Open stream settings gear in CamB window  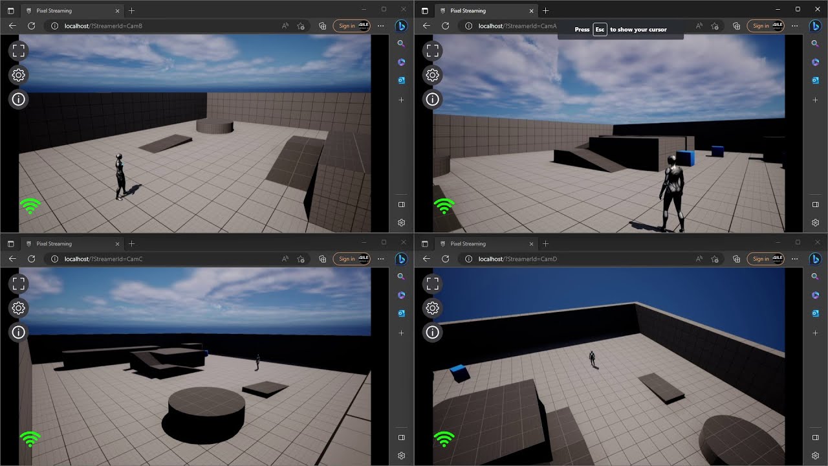(x=19, y=75)
